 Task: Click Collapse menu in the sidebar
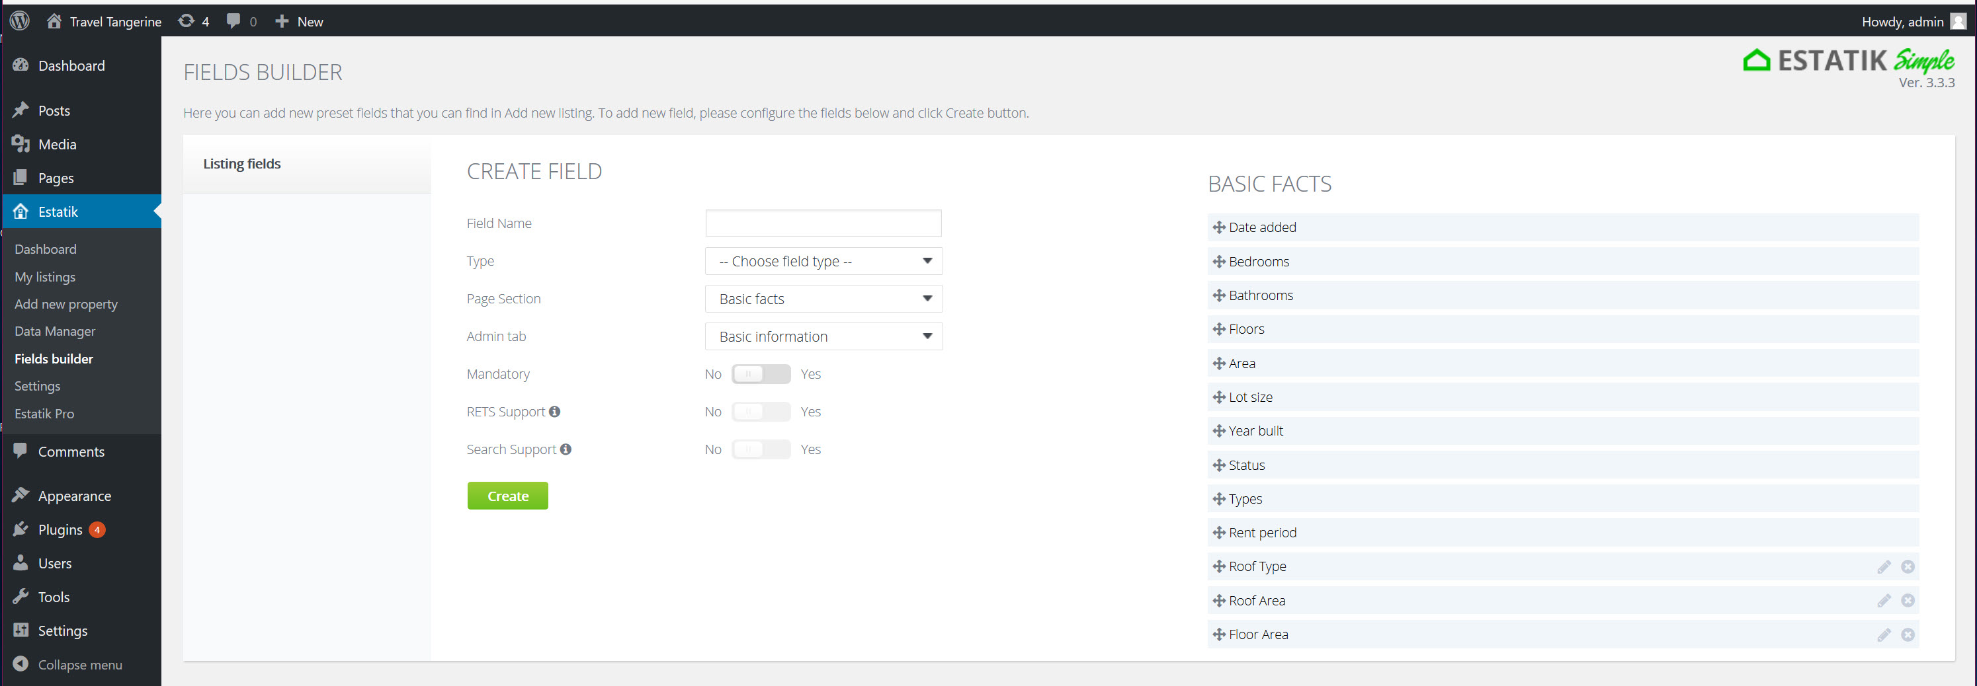pos(79,665)
